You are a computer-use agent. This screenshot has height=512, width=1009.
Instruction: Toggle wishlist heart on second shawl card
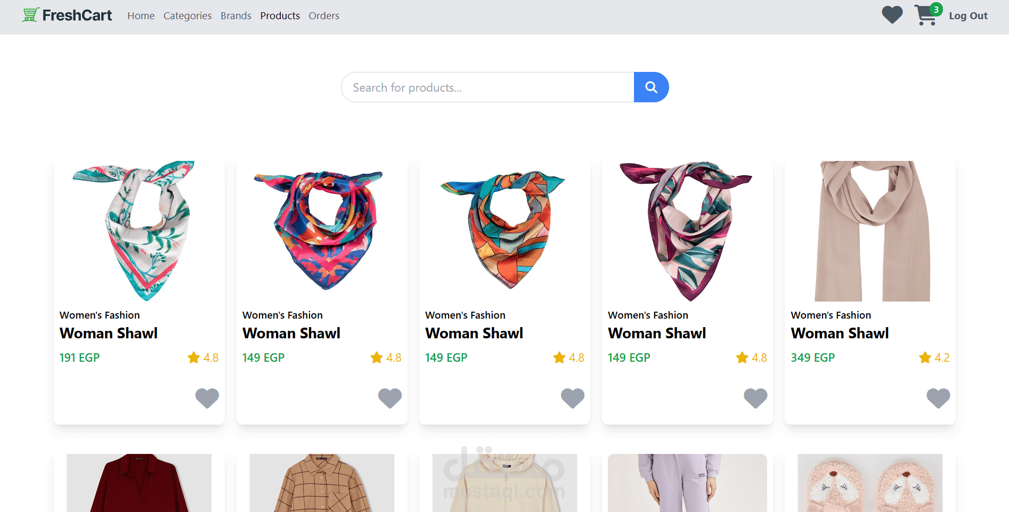pyautogui.click(x=390, y=398)
